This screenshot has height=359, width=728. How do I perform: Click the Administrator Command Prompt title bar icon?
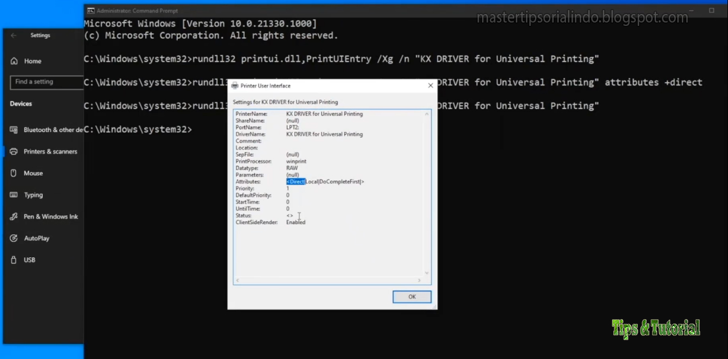tap(91, 10)
